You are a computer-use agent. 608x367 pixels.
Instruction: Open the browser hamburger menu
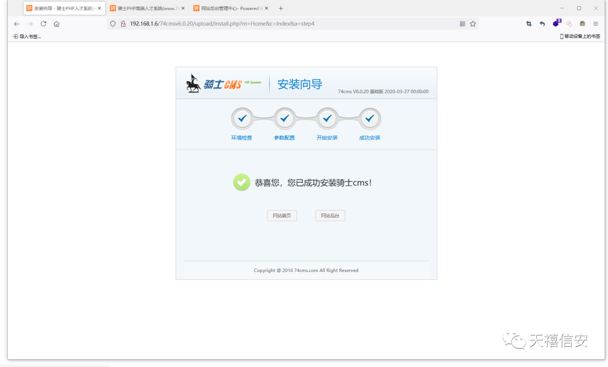point(596,24)
